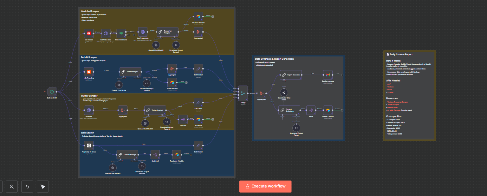Select the Edit Fields2 node in Reddit Scraper
487x196 pixels.
(x=198, y=69)
